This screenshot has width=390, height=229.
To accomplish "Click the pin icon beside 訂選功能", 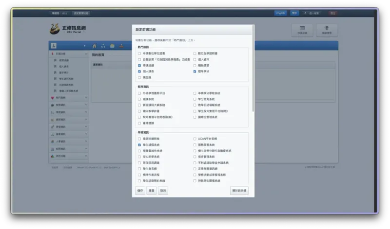I will click(52, 53).
